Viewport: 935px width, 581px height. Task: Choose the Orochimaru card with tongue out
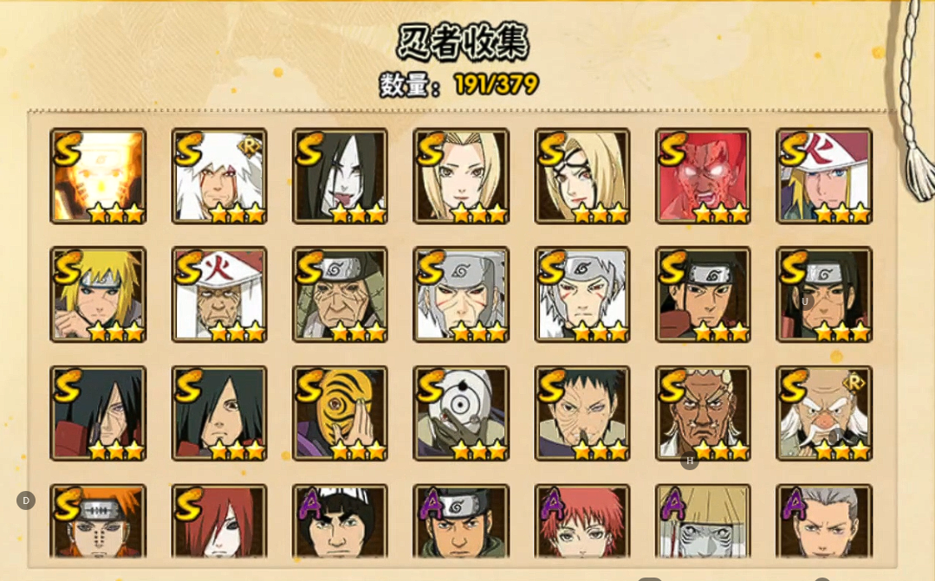(x=340, y=176)
